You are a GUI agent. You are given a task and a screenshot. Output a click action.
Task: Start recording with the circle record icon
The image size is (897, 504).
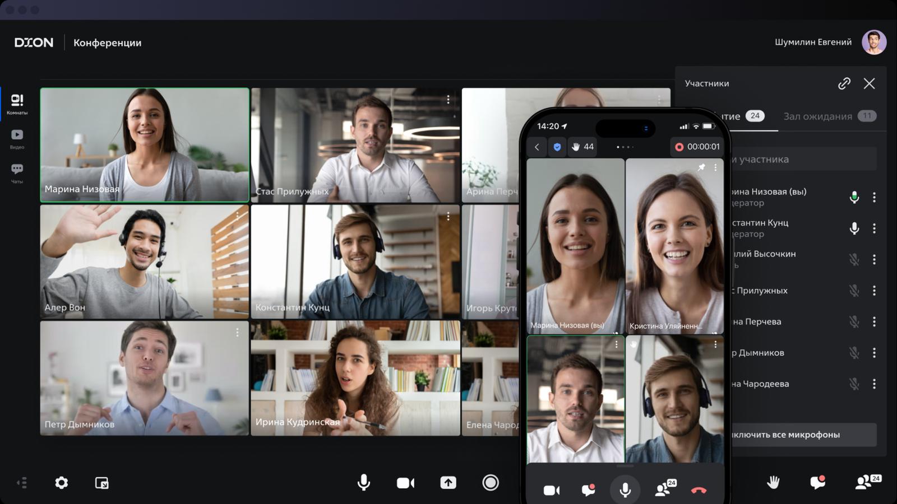(491, 483)
